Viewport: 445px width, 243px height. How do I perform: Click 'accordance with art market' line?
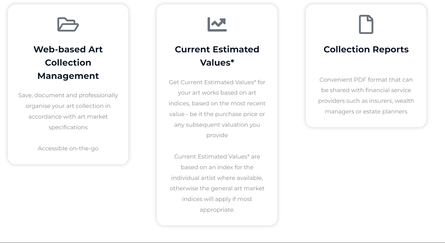coord(68,117)
